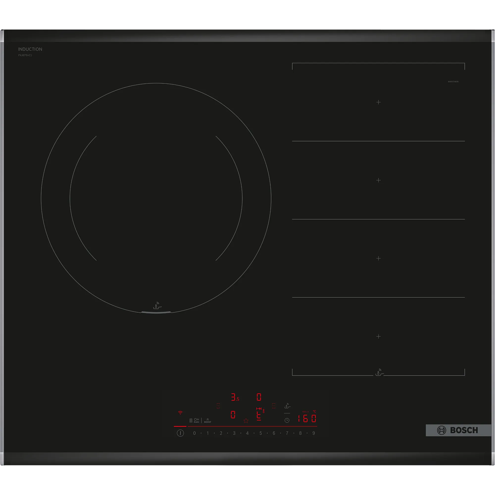Touch 9 on the power level scale
This screenshot has height=495, width=495.
(x=314, y=433)
